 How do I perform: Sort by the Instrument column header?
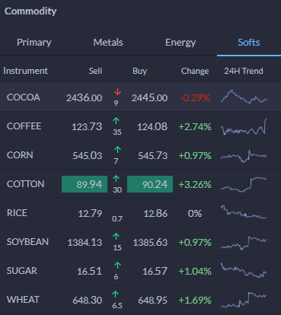click(x=26, y=71)
